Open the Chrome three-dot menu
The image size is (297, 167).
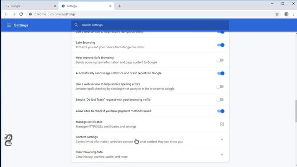294,14
